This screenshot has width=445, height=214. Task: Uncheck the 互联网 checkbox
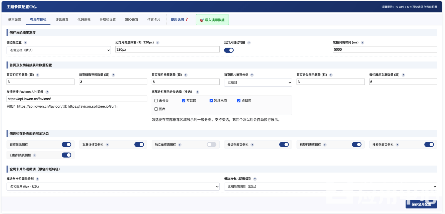coord(184,101)
